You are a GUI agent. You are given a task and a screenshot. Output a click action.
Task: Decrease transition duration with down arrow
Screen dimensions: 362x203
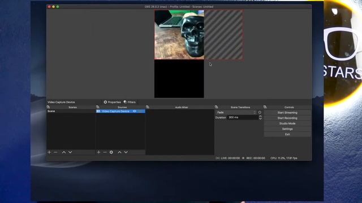click(x=260, y=119)
